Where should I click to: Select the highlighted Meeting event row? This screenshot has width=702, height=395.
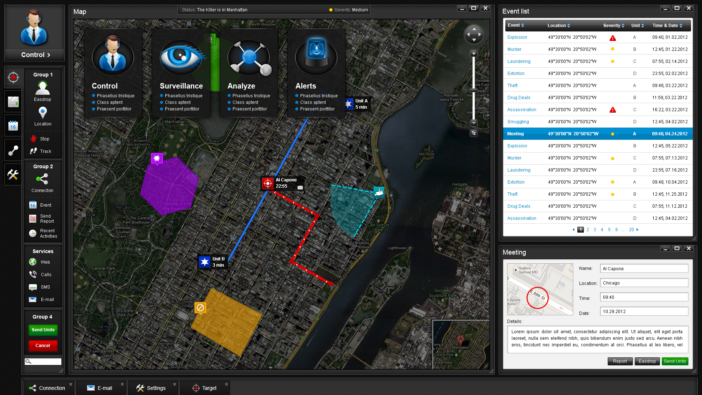(x=598, y=134)
